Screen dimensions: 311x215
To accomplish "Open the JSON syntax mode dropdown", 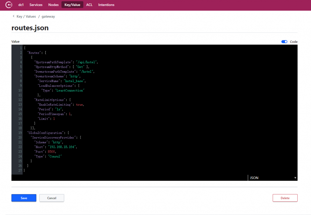I will tap(272, 178).
